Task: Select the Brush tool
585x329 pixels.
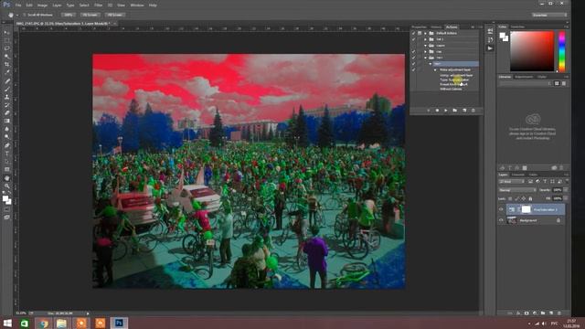Action: pos(6,89)
